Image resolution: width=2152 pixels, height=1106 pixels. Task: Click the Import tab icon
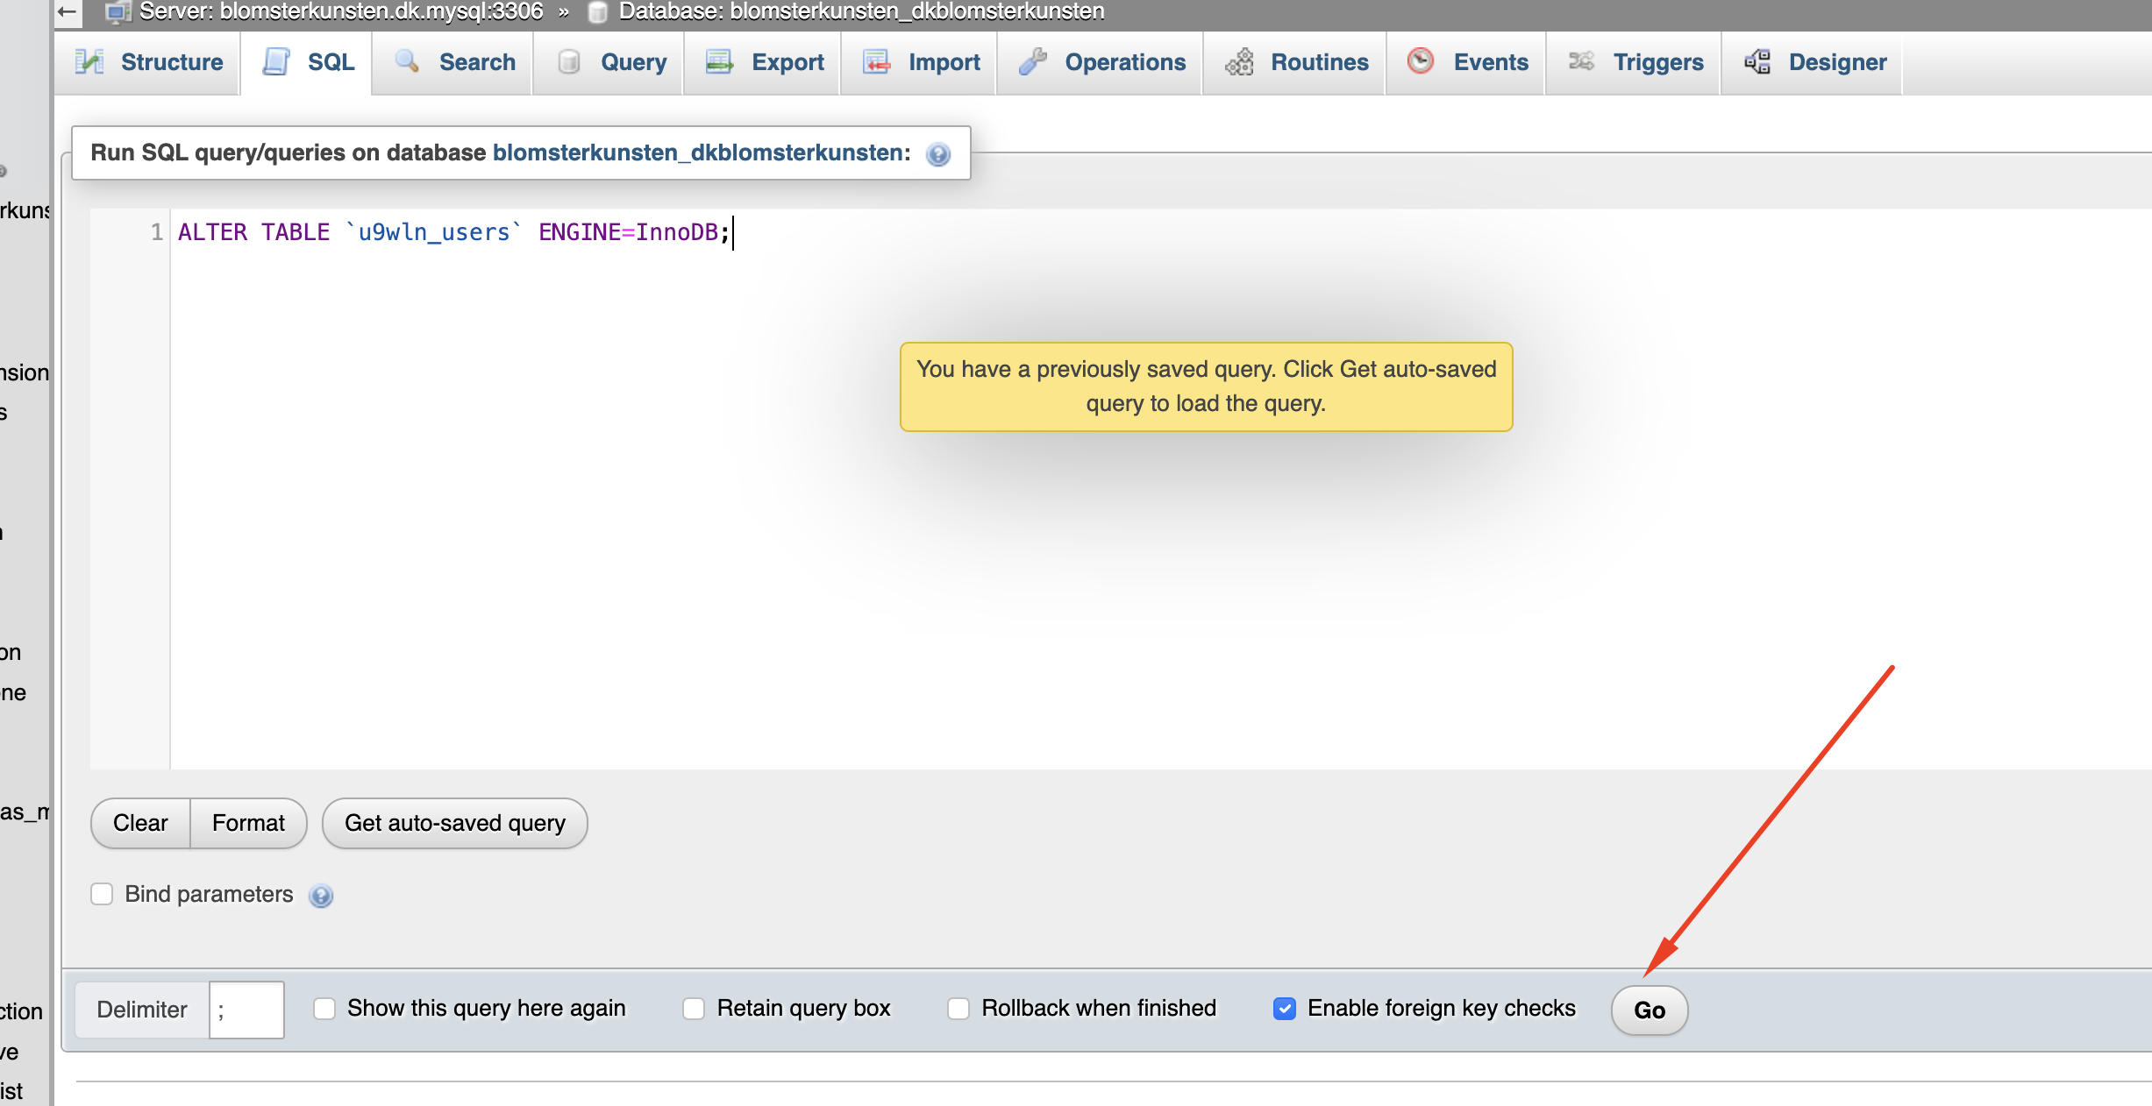point(876,62)
